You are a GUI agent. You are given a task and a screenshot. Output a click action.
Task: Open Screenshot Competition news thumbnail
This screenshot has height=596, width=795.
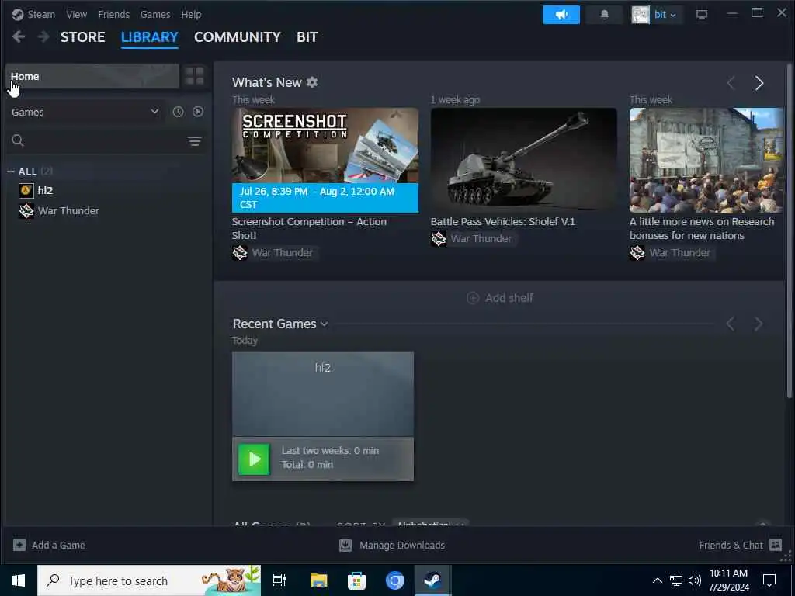point(325,160)
